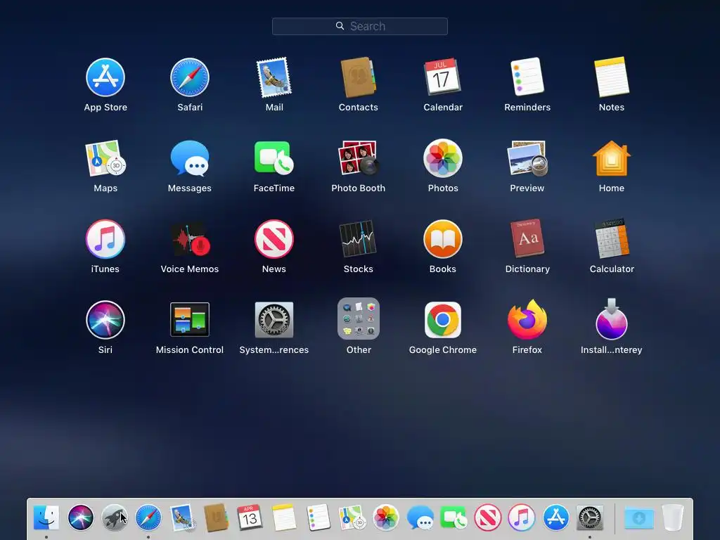Open App Store from Launchpad grid
Image resolution: width=720 pixels, height=540 pixels.
(x=105, y=77)
